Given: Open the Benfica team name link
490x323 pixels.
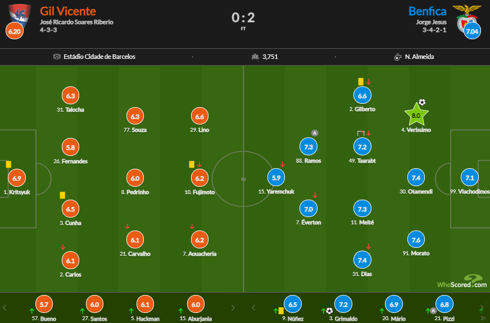Looking at the screenshot, I should pos(427,11).
